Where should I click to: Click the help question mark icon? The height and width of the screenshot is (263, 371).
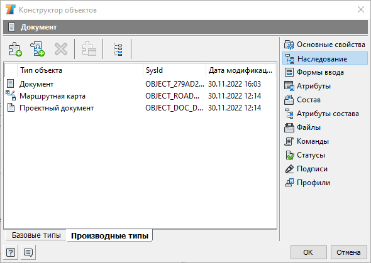(11, 252)
